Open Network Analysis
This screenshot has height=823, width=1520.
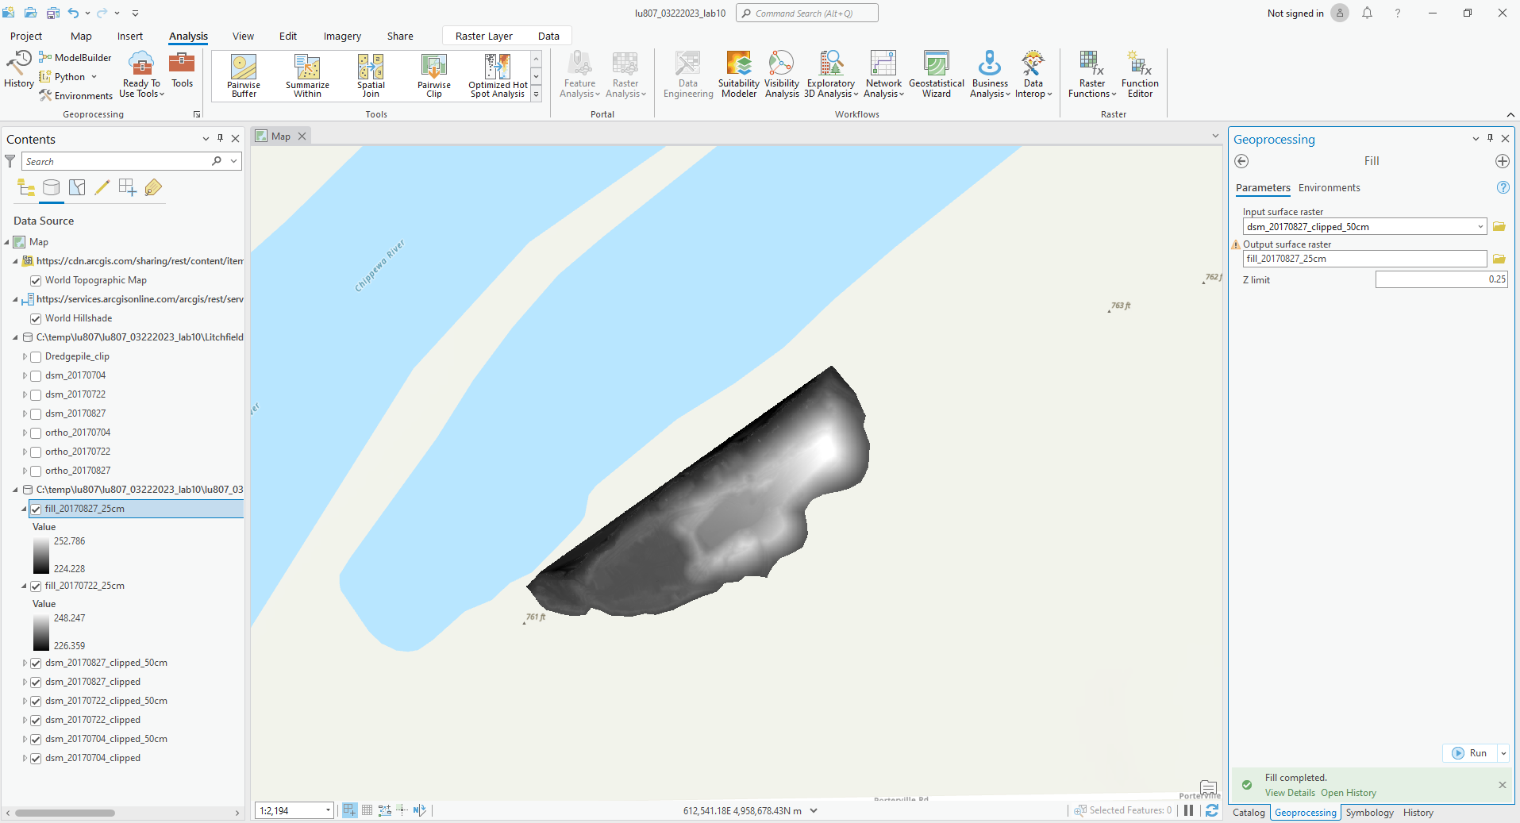coord(883,75)
